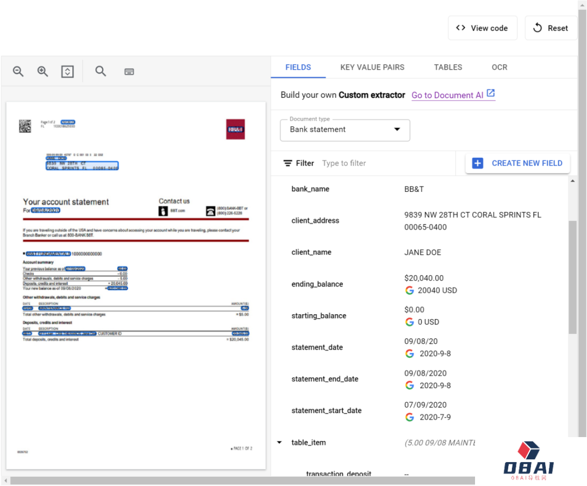Switch to the KEY VALUE PAIRS tab

(372, 67)
